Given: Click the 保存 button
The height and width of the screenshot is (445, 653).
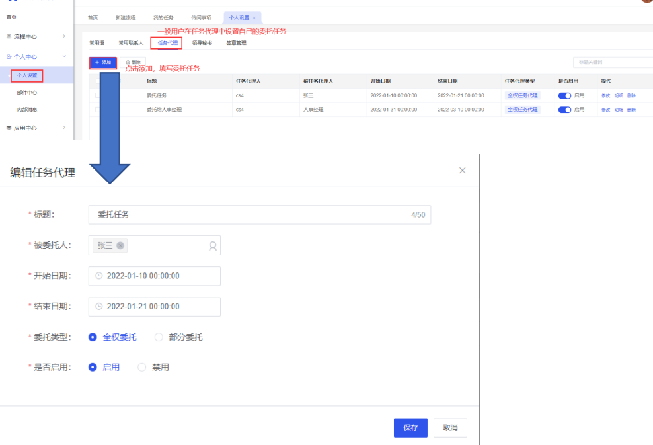Looking at the screenshot, I should (410, 428).
